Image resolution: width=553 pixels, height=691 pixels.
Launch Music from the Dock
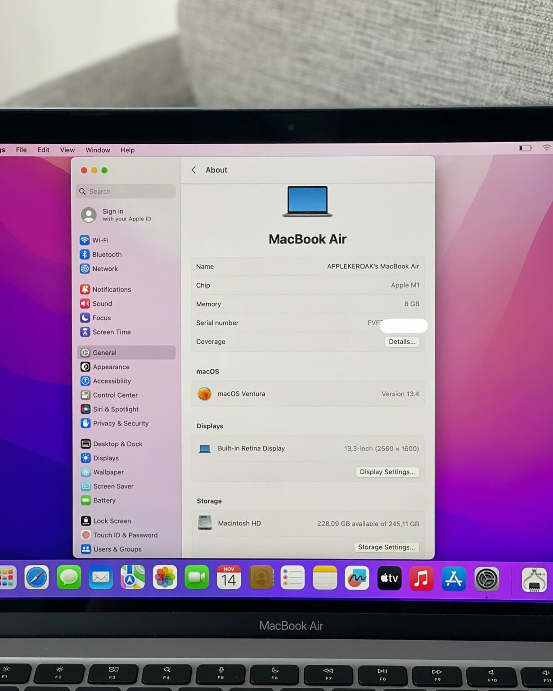(x=422, y=578)
